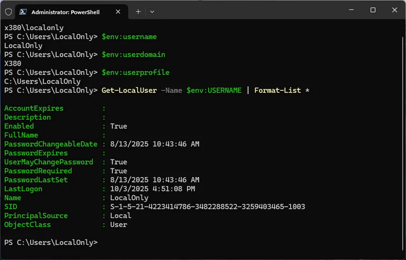Click the $env:userprofile command text

135,72
